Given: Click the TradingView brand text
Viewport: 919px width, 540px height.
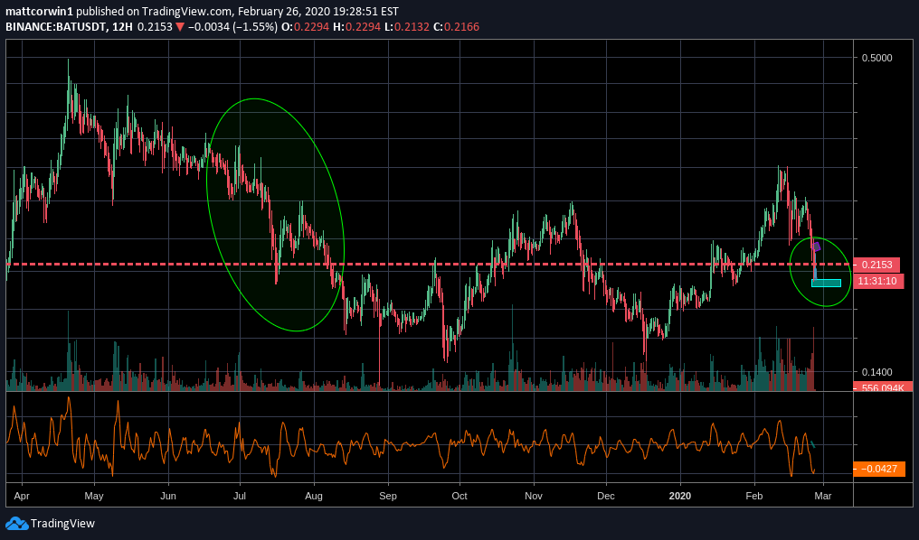Looking at the screenshot, I should tap(62, 524).
